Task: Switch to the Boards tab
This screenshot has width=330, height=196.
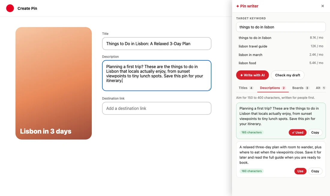Action: pos(301,88)
